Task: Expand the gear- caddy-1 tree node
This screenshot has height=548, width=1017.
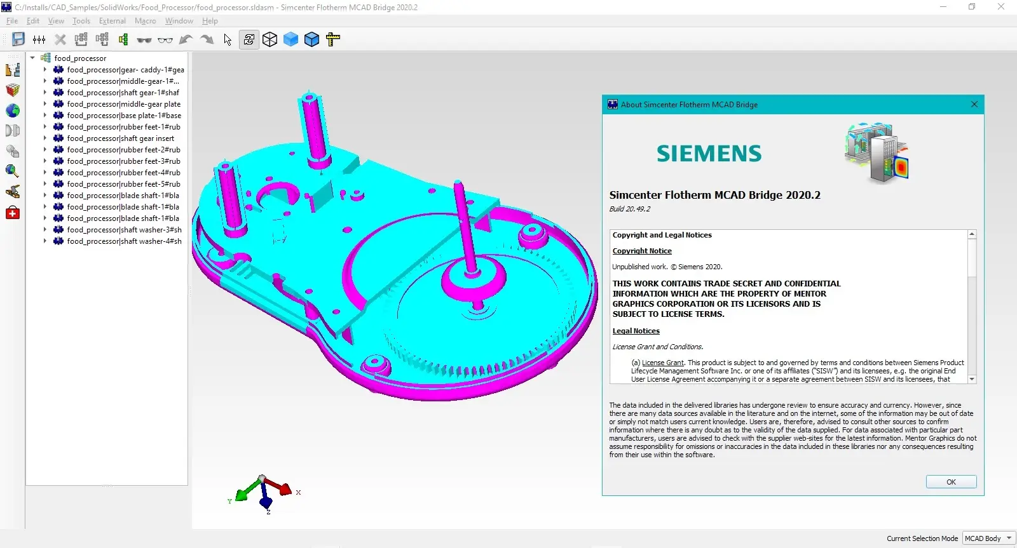Action: pyautogui.click(x=44, y=70)
